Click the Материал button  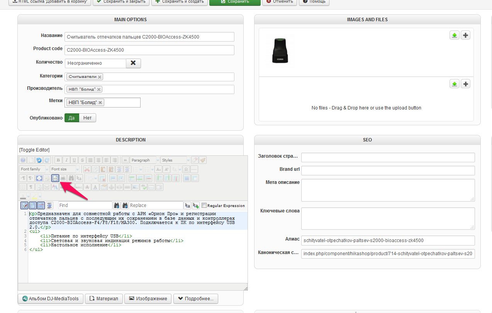pyautogui.click(x=104, y=299)
